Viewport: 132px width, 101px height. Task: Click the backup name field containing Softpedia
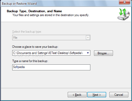(x=51, y=67)
